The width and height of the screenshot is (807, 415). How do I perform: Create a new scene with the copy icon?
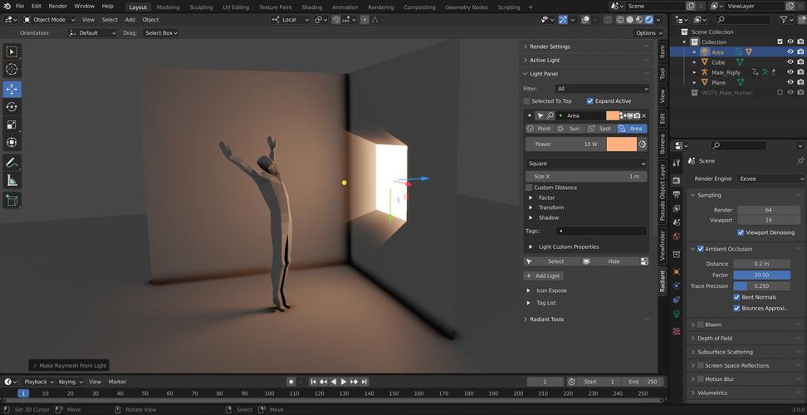pyautogui.click(x=691, y=6)
